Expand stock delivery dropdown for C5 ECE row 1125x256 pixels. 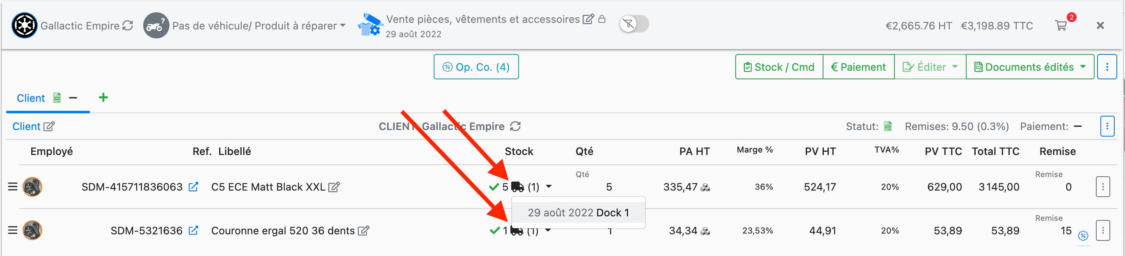coord(549,187)
